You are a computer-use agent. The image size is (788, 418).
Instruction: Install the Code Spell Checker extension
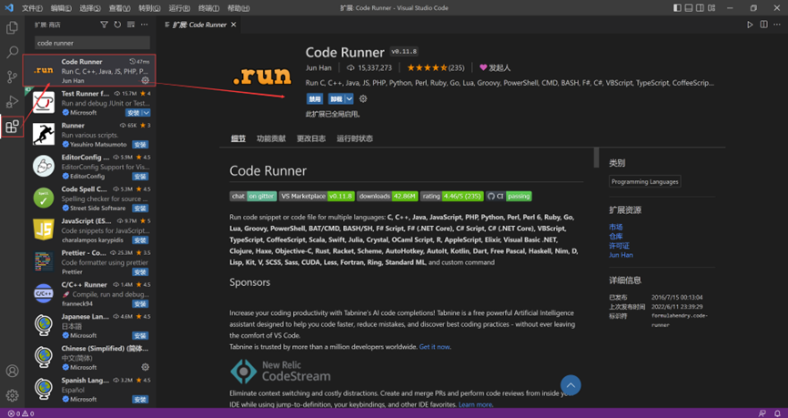tap(140, 209)
